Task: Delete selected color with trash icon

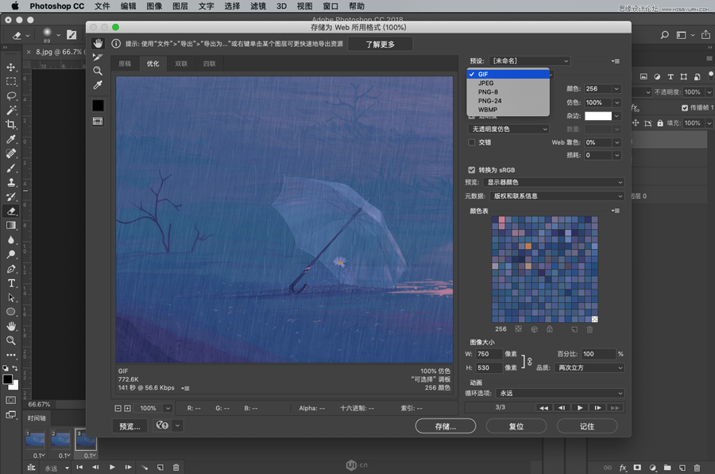Action: tap(589, 328)
